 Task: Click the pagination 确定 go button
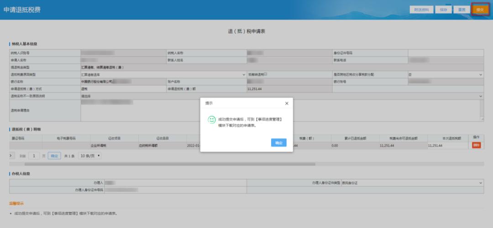click(54, 156)
